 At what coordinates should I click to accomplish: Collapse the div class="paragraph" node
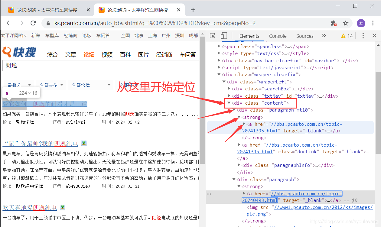click(x=234, y=180)
